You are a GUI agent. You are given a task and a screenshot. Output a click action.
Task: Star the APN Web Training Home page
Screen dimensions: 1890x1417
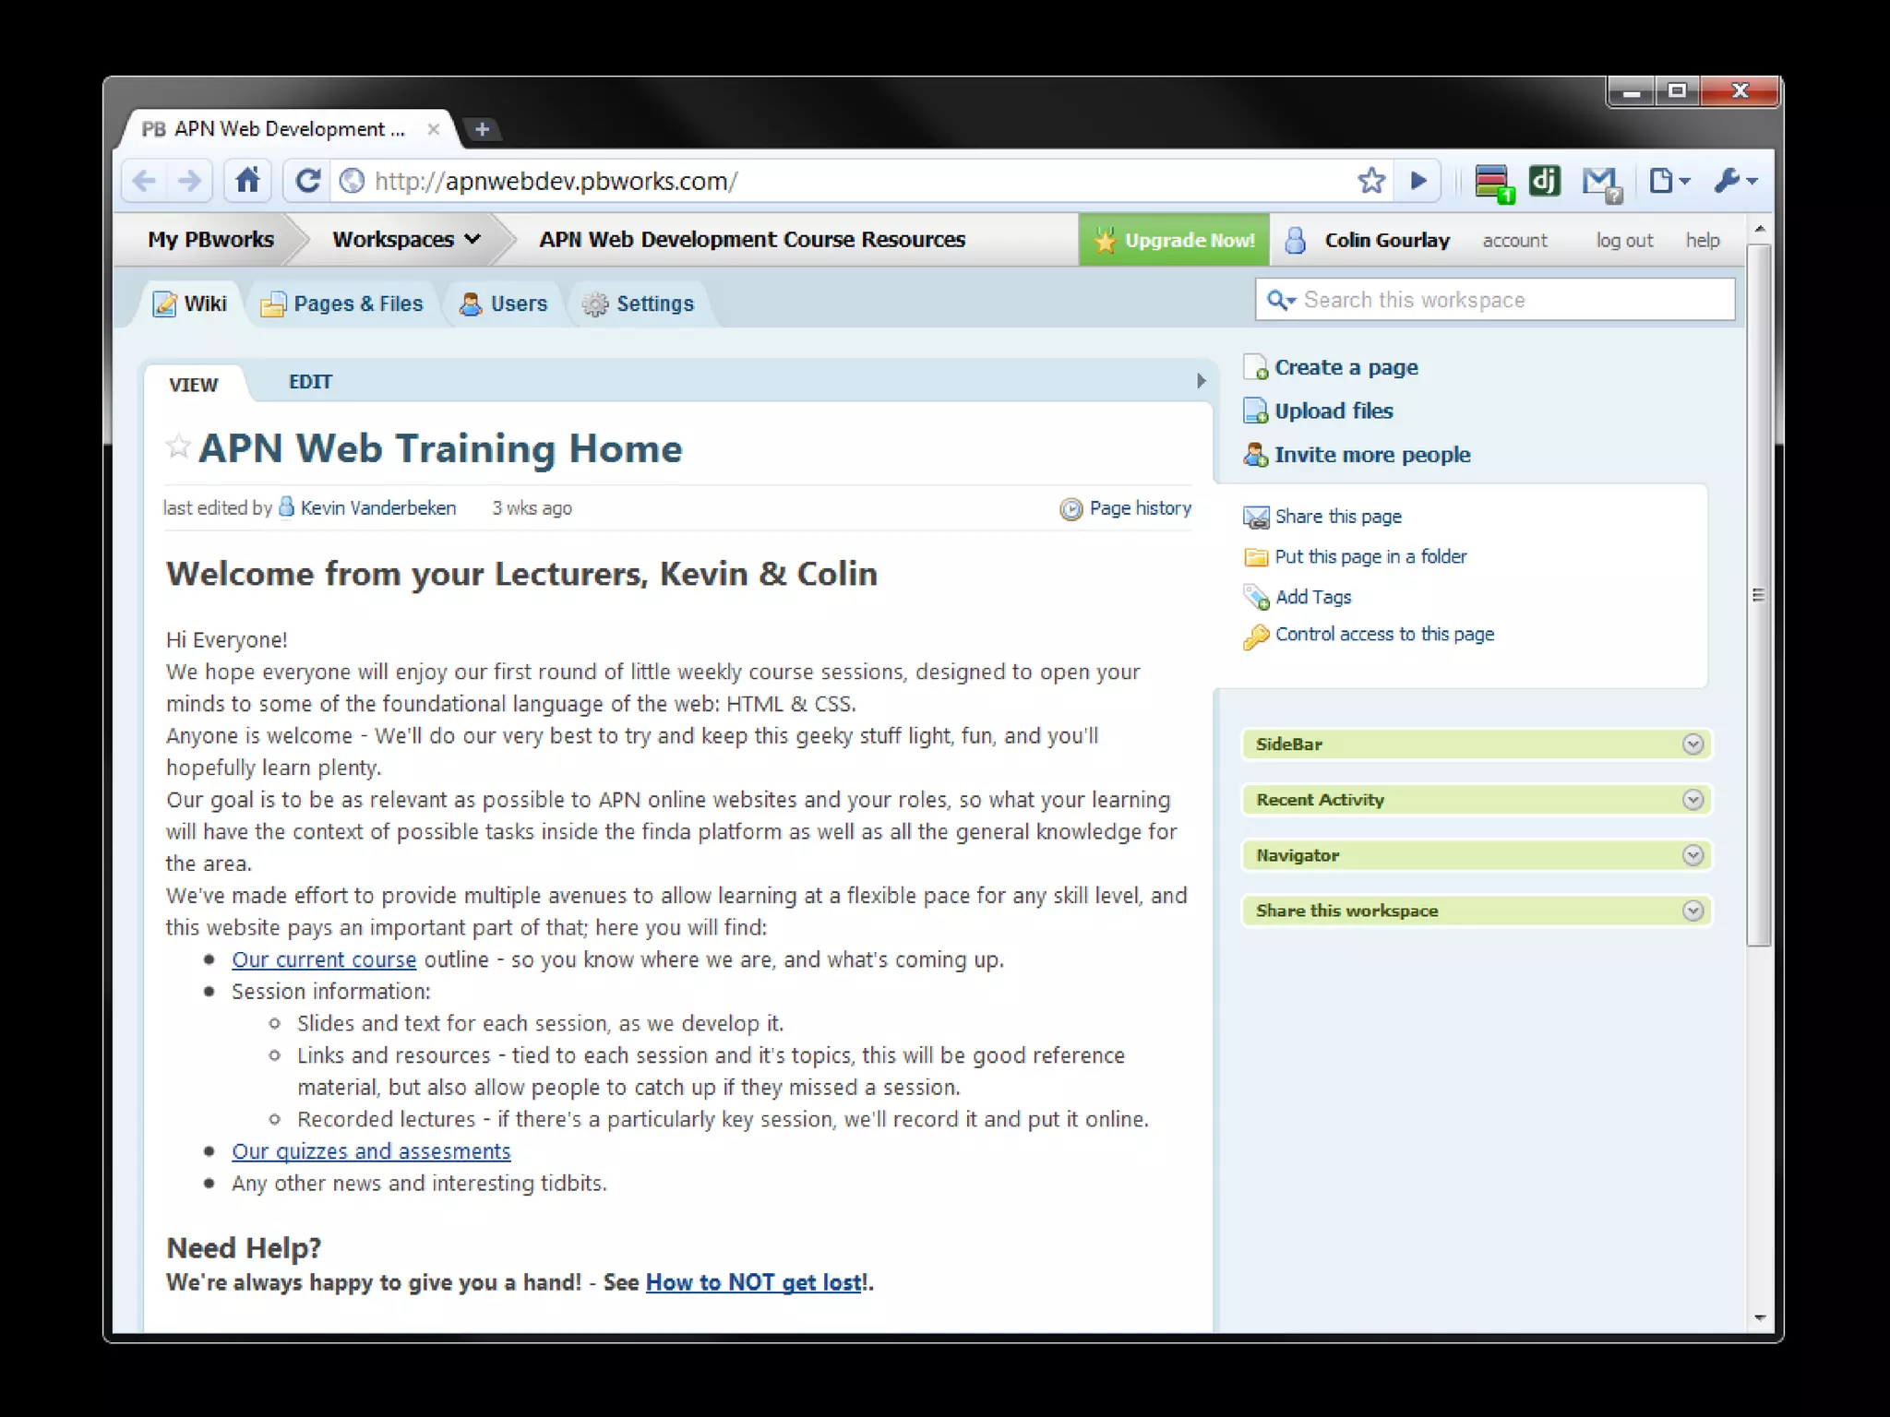178,447
